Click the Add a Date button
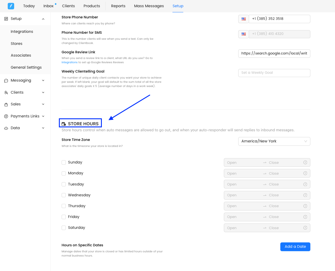Image resolution: width=335 pixels, height=271 pixels. [295, 247]
